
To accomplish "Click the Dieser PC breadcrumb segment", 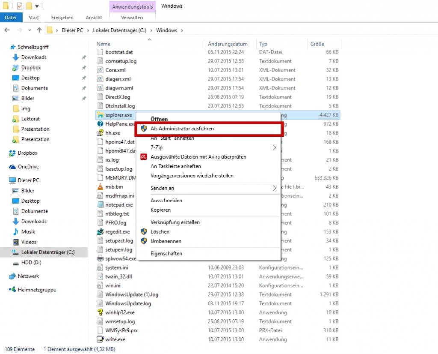I will pyautogui.click(x=72, y=30).
